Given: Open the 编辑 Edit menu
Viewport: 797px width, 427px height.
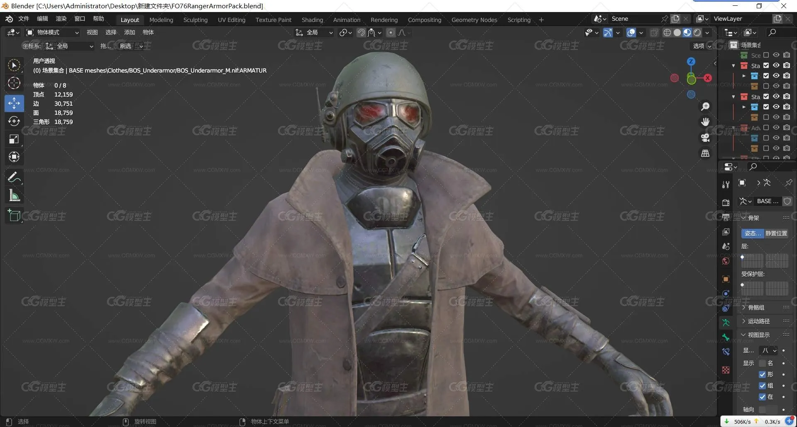Looking at the screenshot, I should point(42,19).
